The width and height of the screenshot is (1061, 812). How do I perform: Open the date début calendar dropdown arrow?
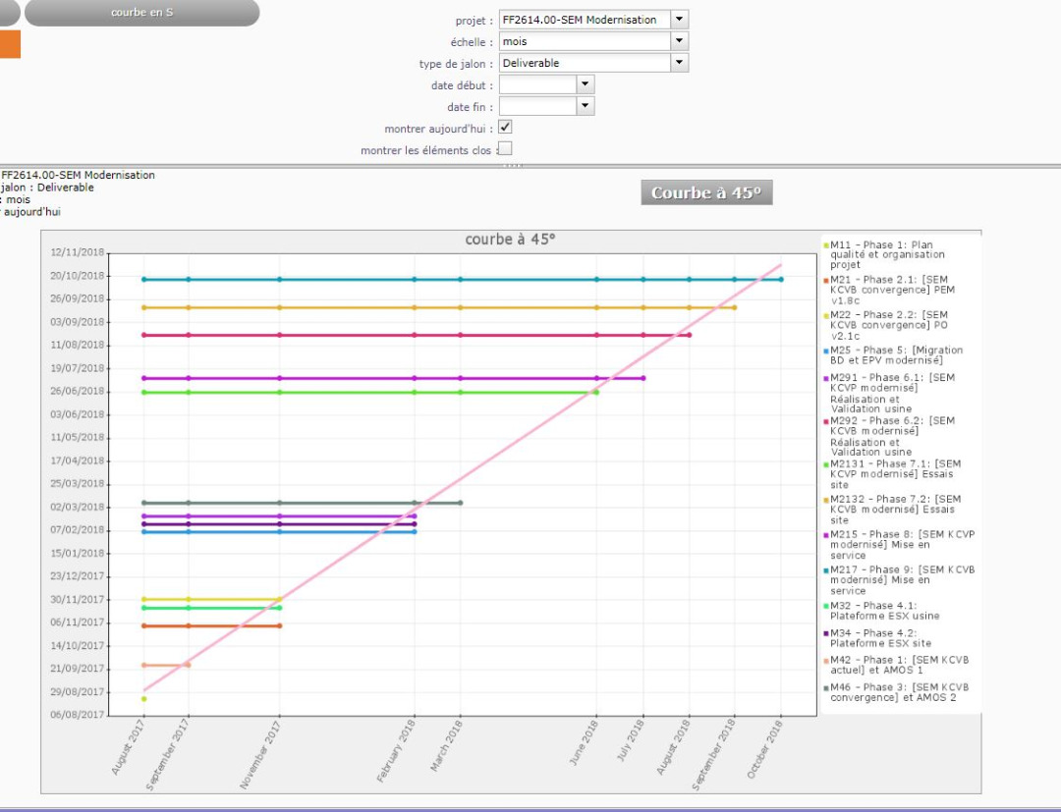coord(585,84)
